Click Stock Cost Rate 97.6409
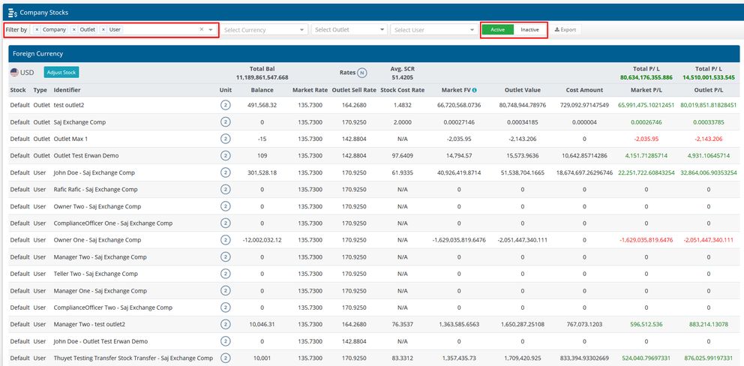The width and height of the screenshot is (744, 366). [x=402, y=156]
